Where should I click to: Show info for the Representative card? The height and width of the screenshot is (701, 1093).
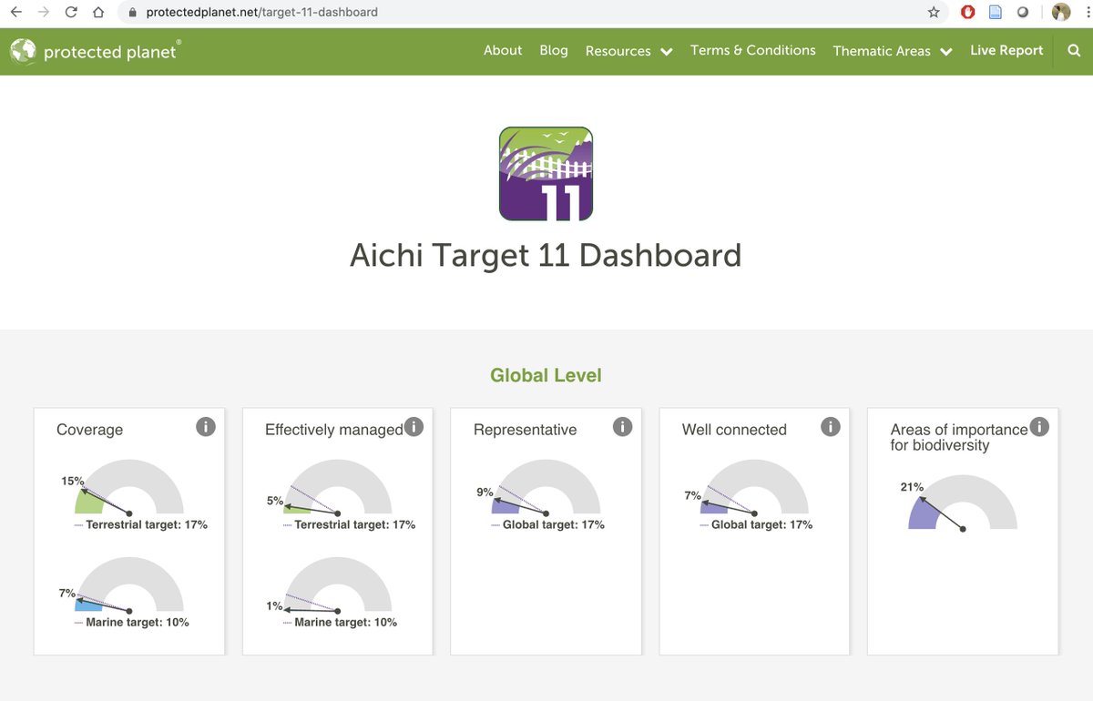(622, 427)
